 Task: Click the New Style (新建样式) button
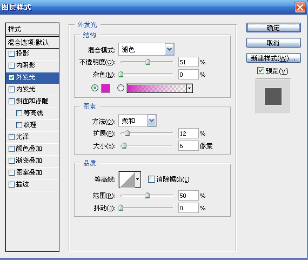tap(273, 58)
